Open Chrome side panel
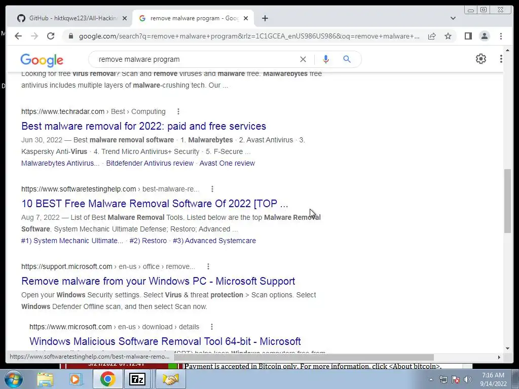 pos(468,36)
